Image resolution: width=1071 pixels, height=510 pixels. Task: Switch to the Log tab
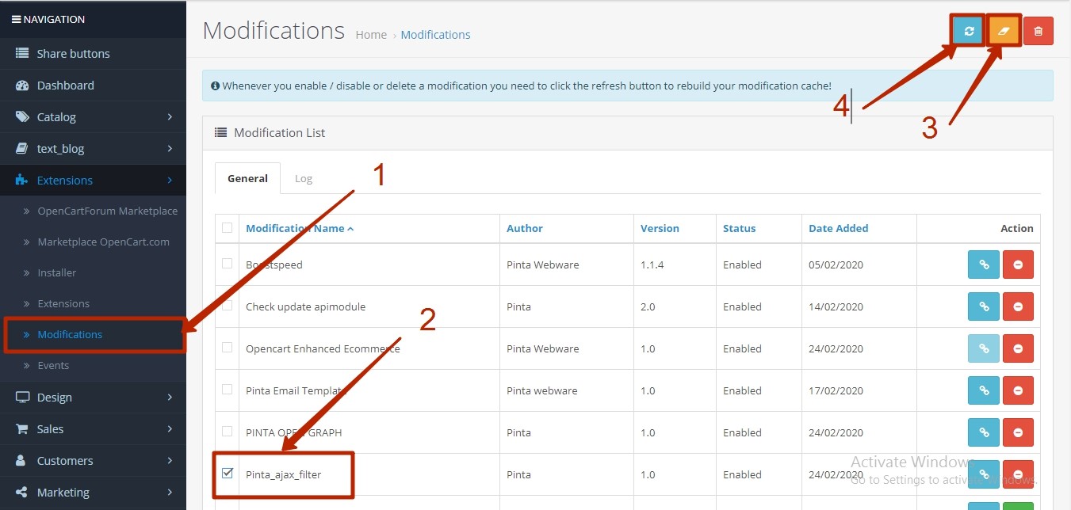(304, 178)
